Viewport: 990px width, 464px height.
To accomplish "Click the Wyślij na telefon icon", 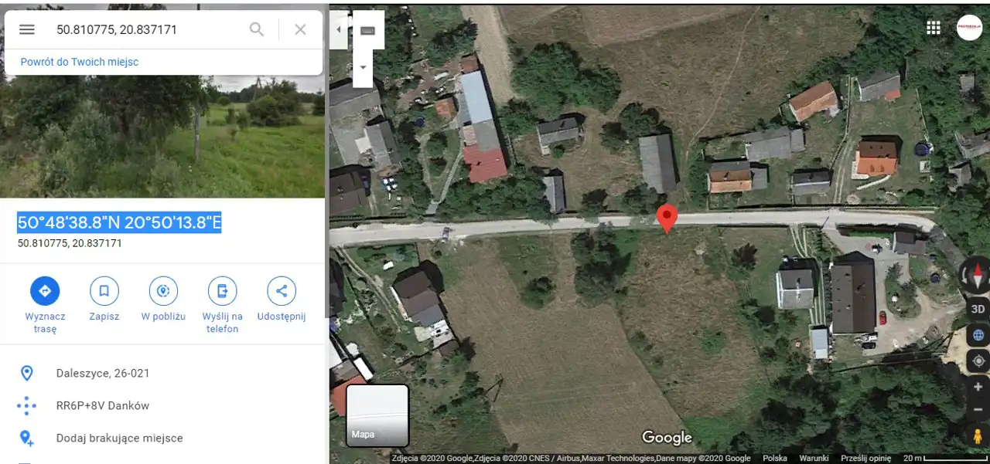I will (x=222, y=291).
